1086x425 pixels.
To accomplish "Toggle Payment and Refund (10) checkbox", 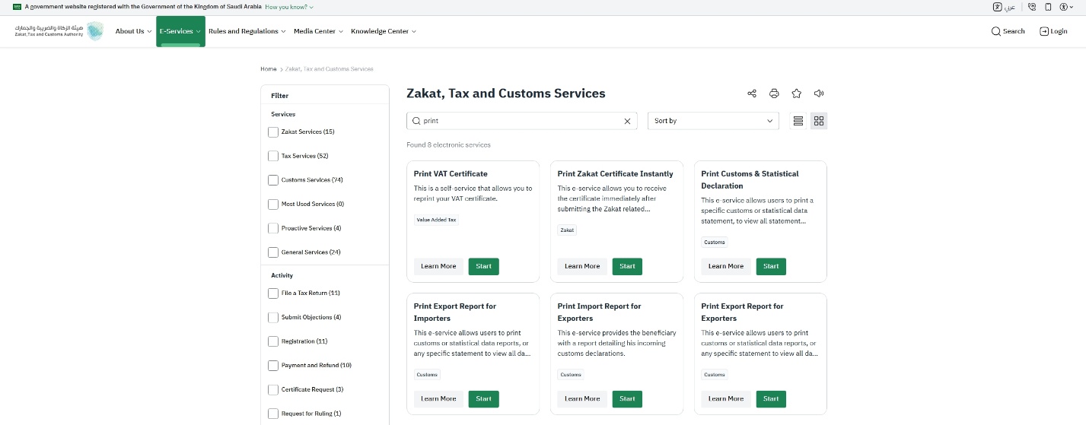I will (x=273, y=366).
